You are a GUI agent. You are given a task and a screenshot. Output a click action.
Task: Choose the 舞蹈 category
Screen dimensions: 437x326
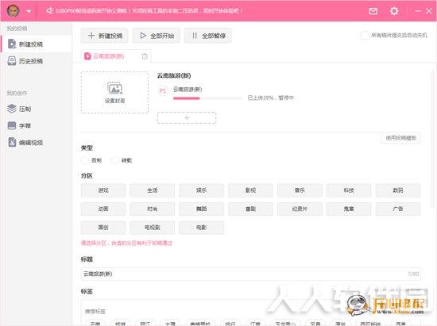(201, 209)
